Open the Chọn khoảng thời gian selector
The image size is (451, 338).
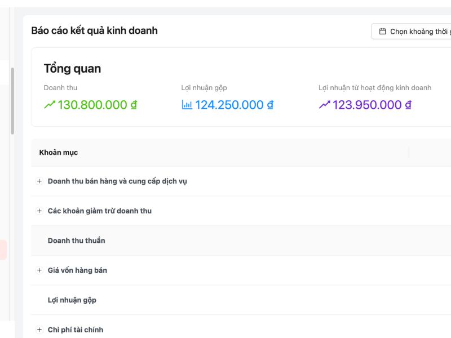tap(417, 31)
